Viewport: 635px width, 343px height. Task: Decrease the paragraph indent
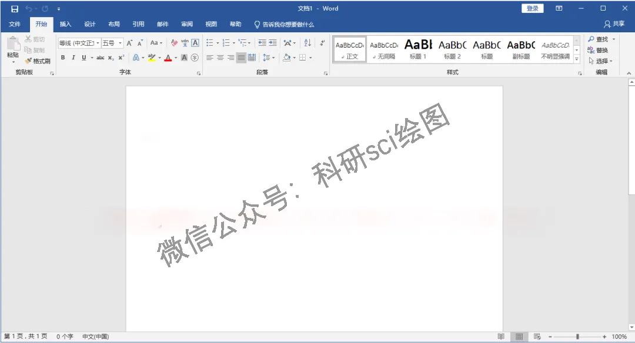pyautogui.click(x=262, y=43)
